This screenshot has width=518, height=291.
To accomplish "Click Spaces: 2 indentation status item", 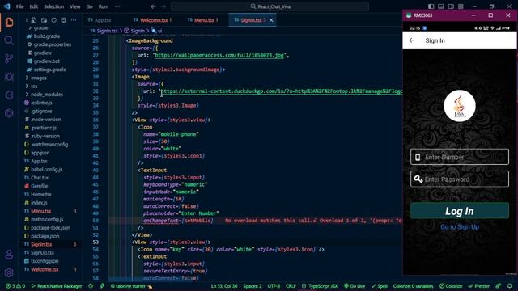I will 253,286.
